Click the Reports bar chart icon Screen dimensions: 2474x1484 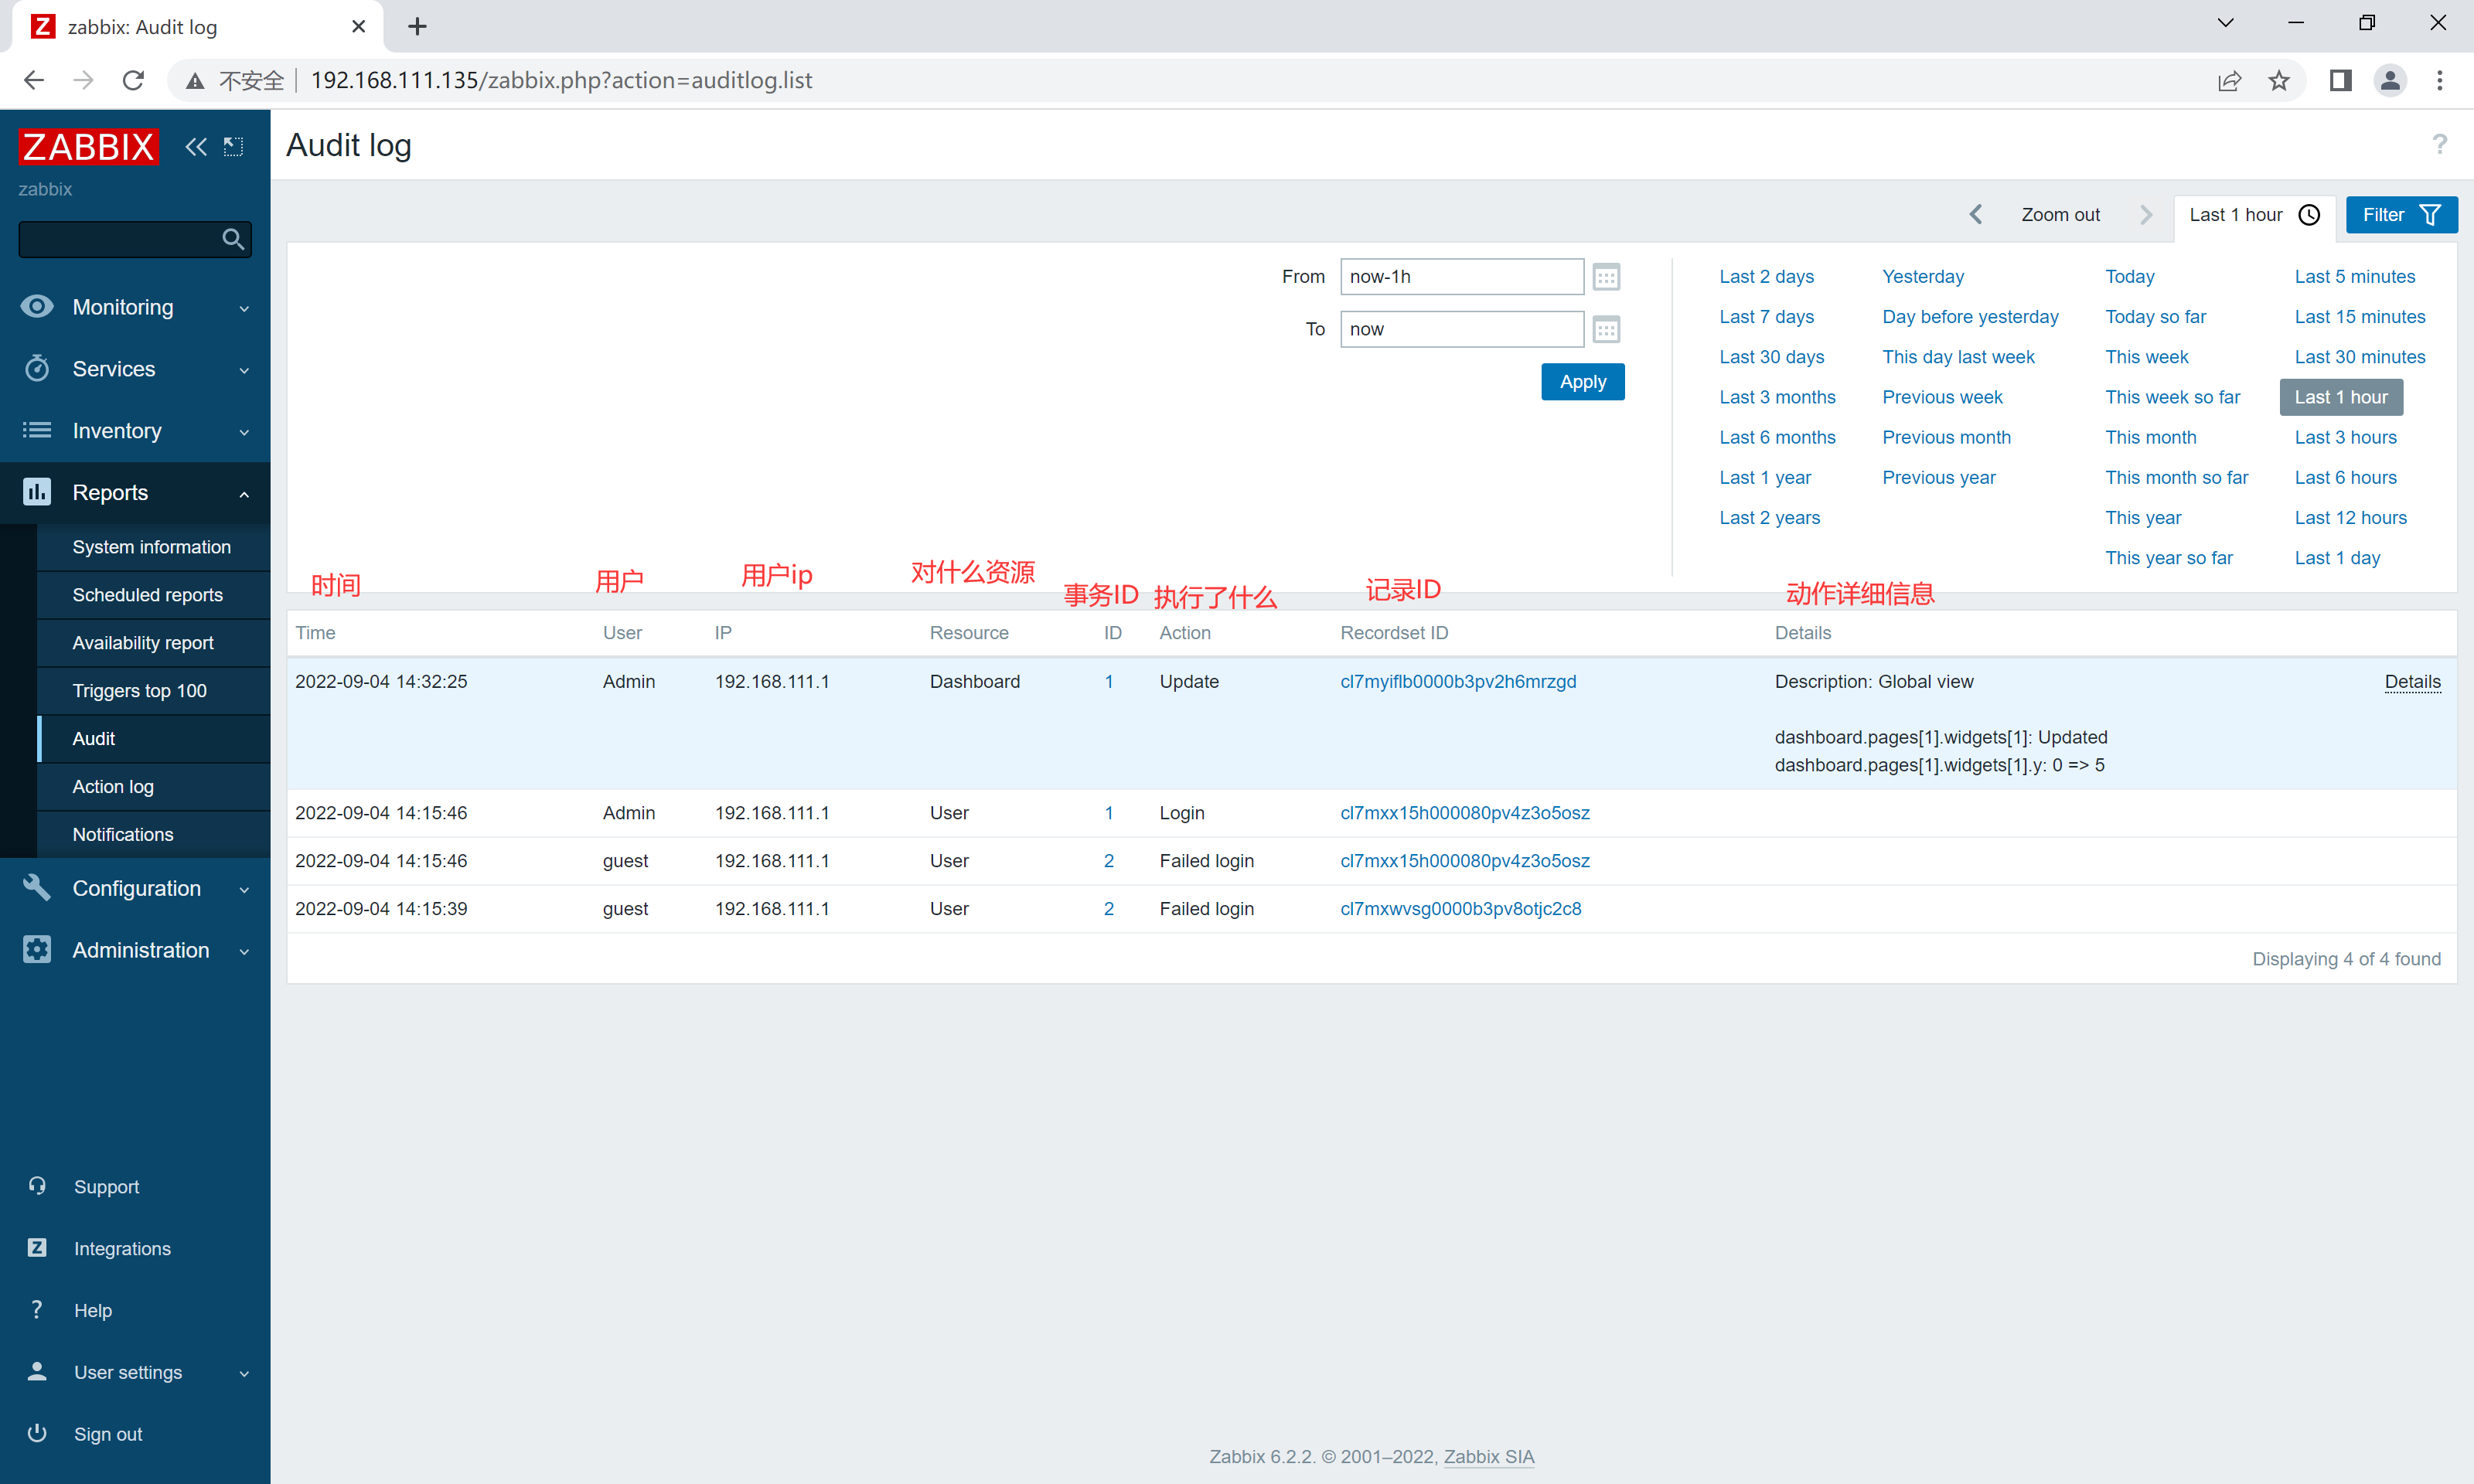pos(37,492)
